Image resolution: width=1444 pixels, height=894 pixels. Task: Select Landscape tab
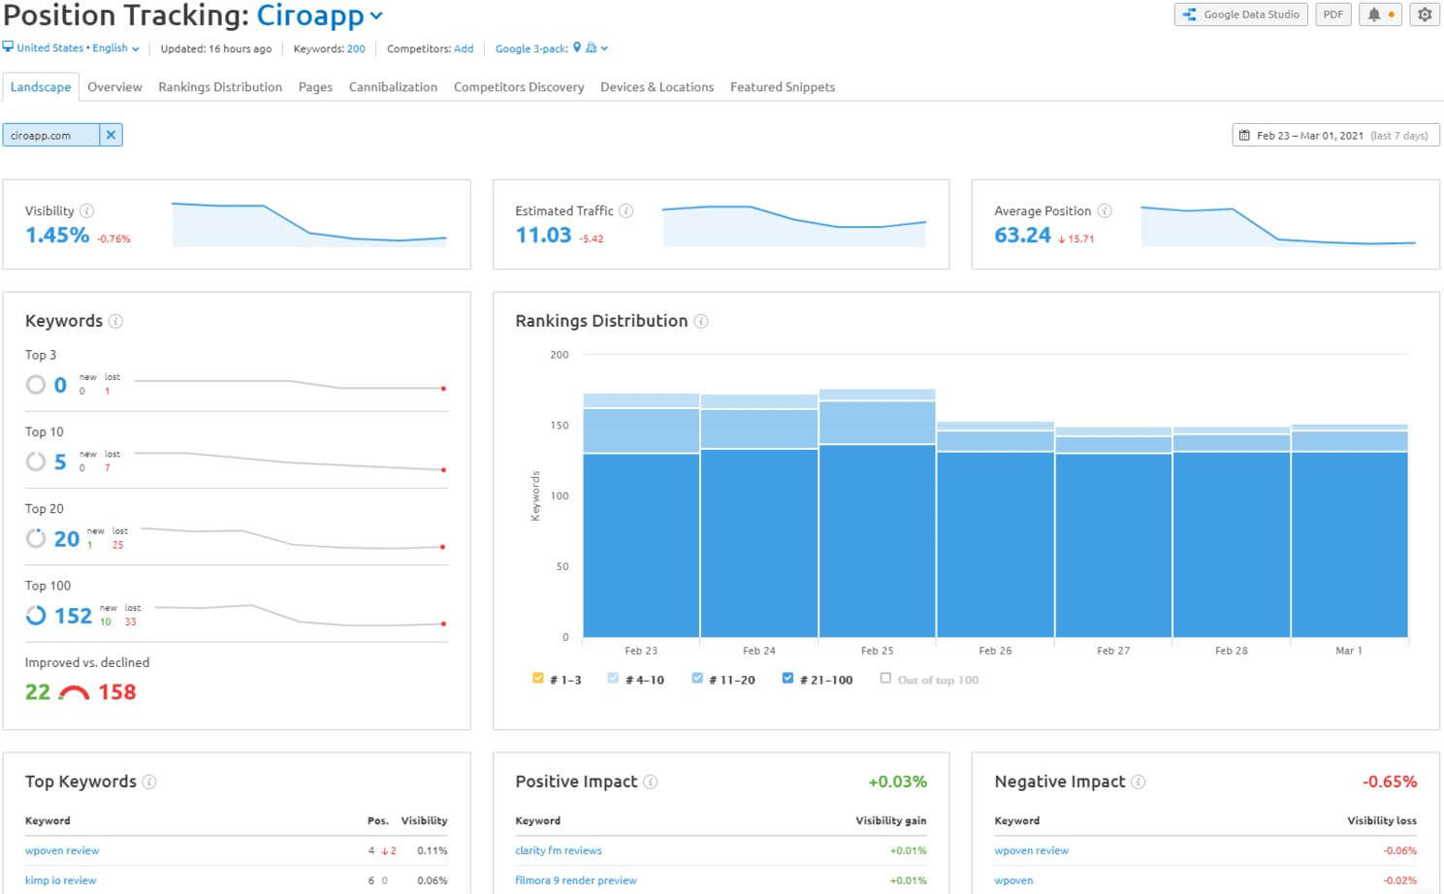(40, 87)
